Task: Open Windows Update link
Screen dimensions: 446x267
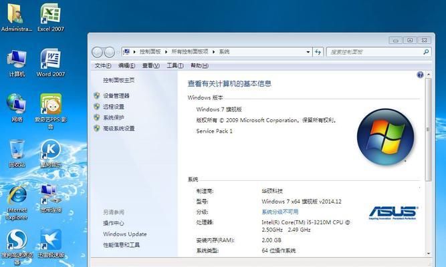Action: point(125,234)
